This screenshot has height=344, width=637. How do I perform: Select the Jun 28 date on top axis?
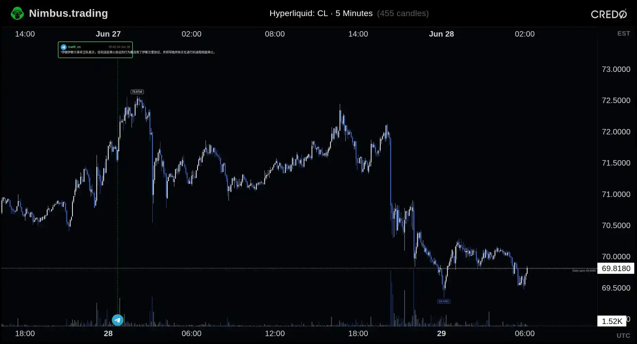click(441, 34)
